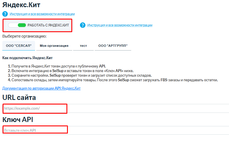229x147 pixels.
Task: Click the help icon beside the toggle switch
Action: [x=83, y=25]
